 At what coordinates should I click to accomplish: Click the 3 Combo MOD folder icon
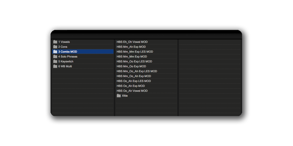click(x=55, y=52)
